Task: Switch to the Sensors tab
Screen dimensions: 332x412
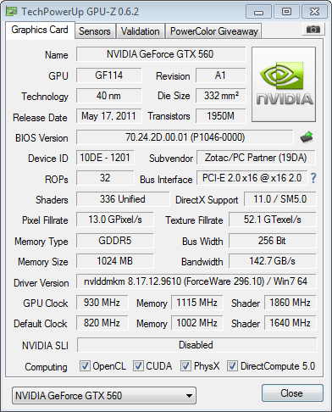Action: coord(95,31)
